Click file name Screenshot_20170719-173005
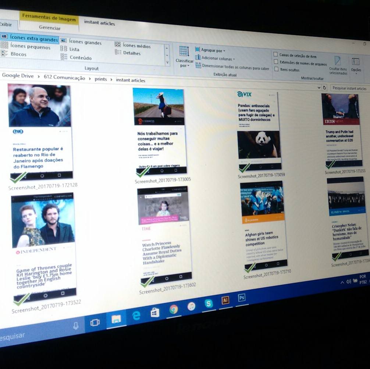Image resolution: width=370 pixels, height=369 pixels. click(x=163, y=180)
